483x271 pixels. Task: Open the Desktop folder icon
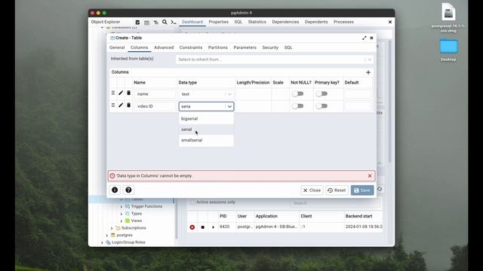click(448, 47)
